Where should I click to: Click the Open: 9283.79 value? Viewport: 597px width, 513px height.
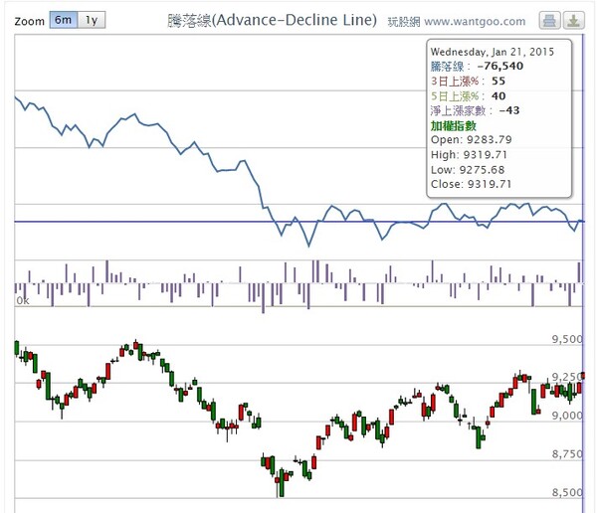pyautogui.click(x=473, y=140)
